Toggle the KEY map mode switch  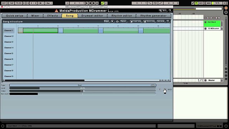coord(201,3)
